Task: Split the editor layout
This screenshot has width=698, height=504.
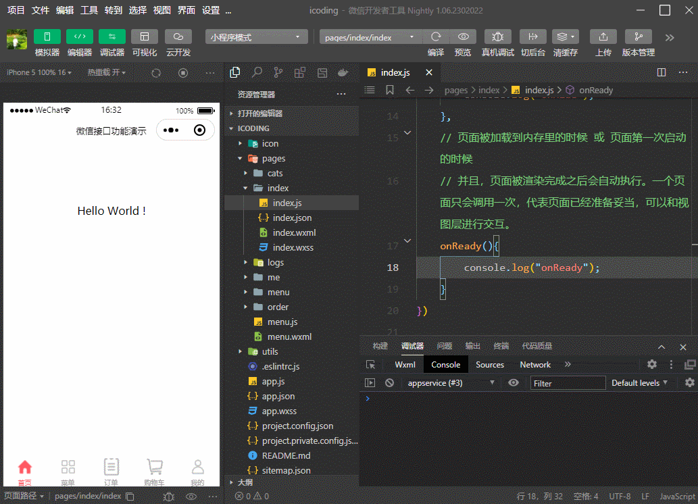Action: coord(662,72)
